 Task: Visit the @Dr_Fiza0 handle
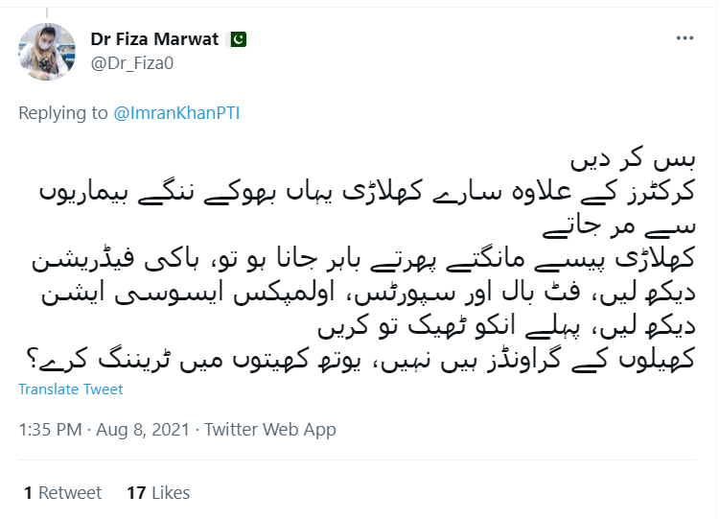[x=130, y=62]
